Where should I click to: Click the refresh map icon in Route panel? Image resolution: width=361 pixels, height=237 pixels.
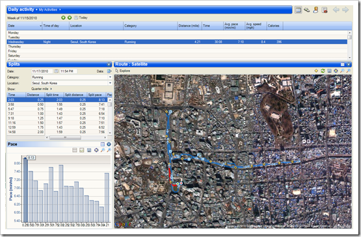[323, 71]
